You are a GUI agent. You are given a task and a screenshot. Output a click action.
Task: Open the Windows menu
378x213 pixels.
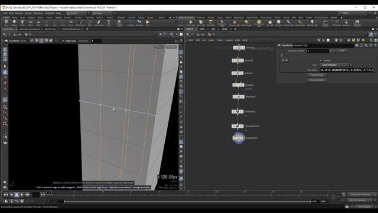[38, 13]
